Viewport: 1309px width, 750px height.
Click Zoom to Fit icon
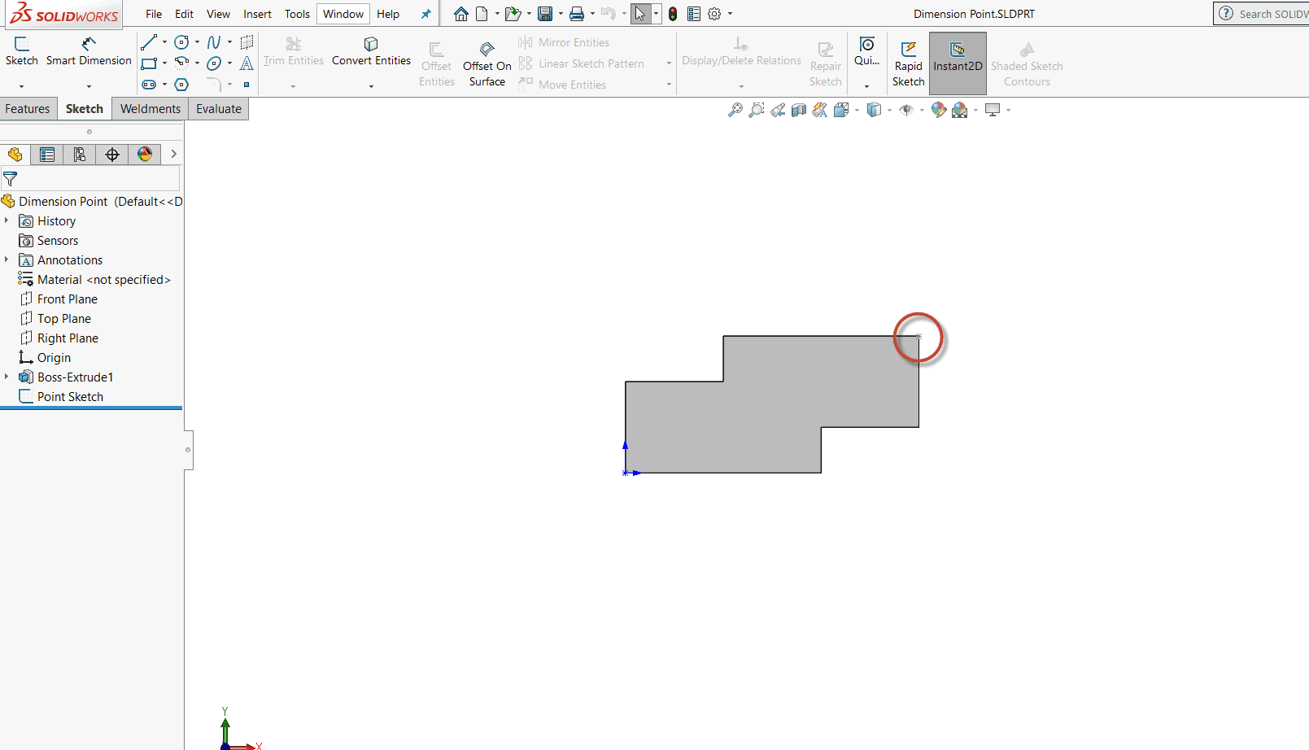pos(735,110)
